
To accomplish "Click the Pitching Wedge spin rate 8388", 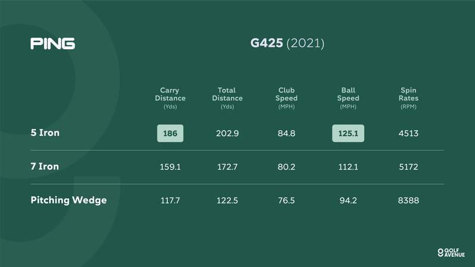I will click(x=408, y=201).
